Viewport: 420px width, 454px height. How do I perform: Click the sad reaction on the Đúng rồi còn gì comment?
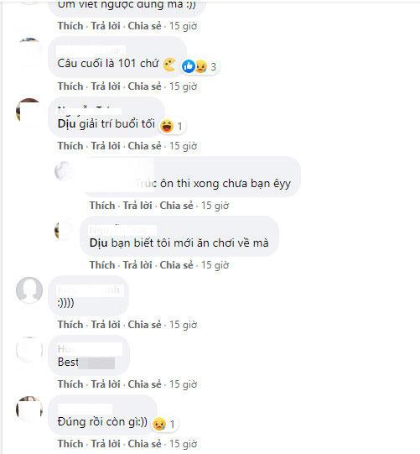point(159,424)
